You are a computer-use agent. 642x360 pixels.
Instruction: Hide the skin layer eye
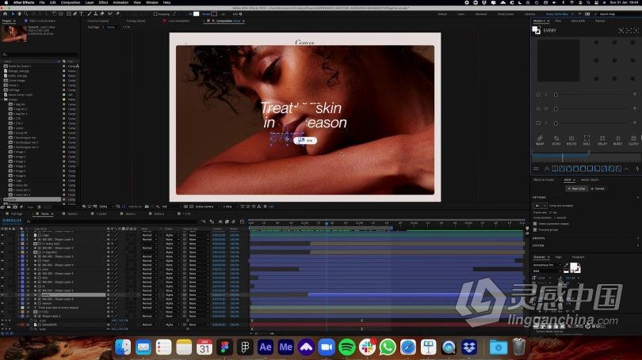point(3,278)
